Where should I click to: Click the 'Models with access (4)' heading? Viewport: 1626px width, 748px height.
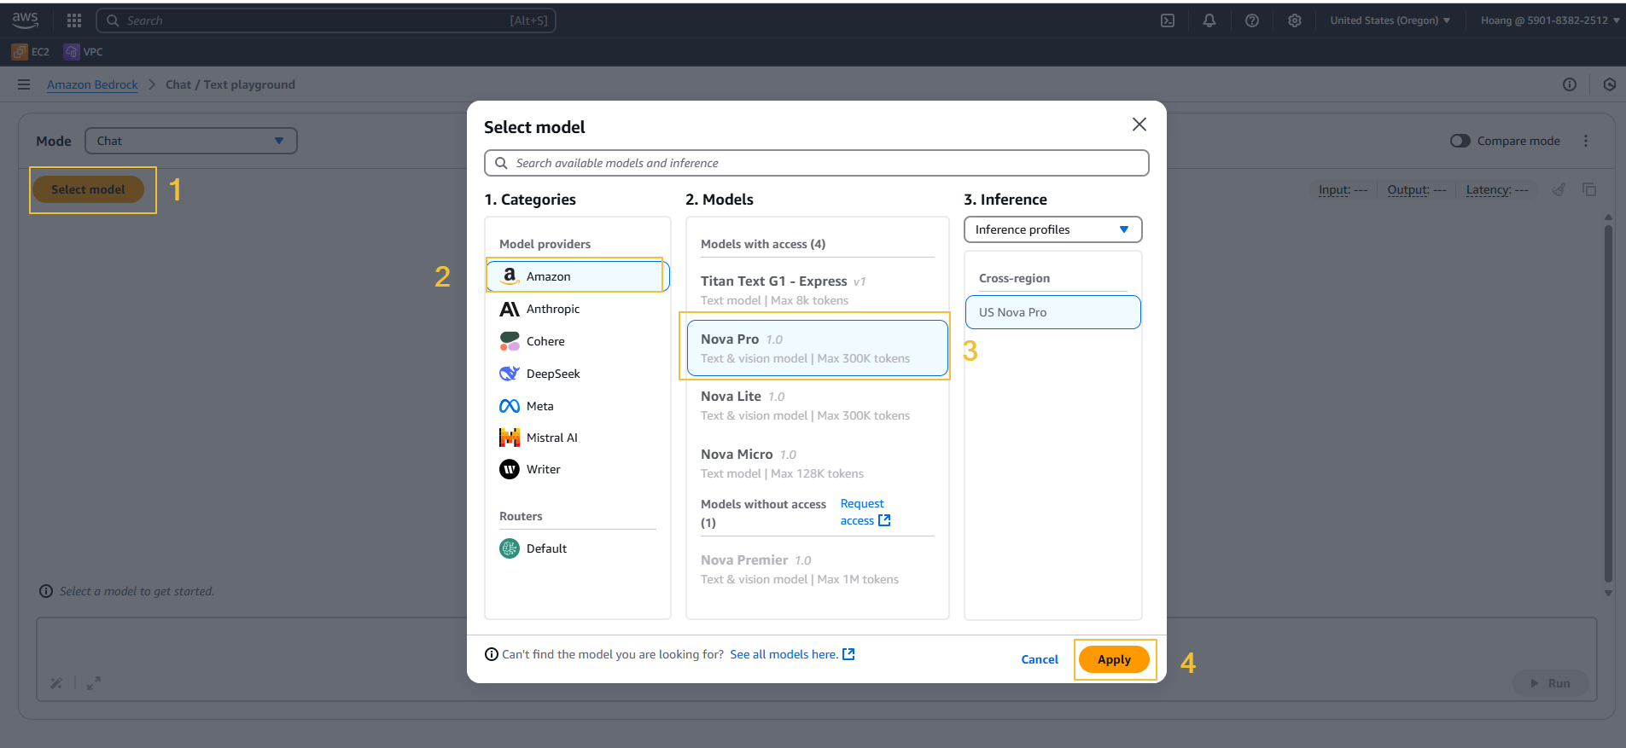(763, 244)
